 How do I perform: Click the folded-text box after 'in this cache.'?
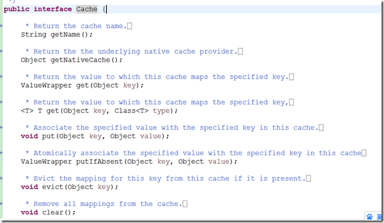tap(321, 128)
